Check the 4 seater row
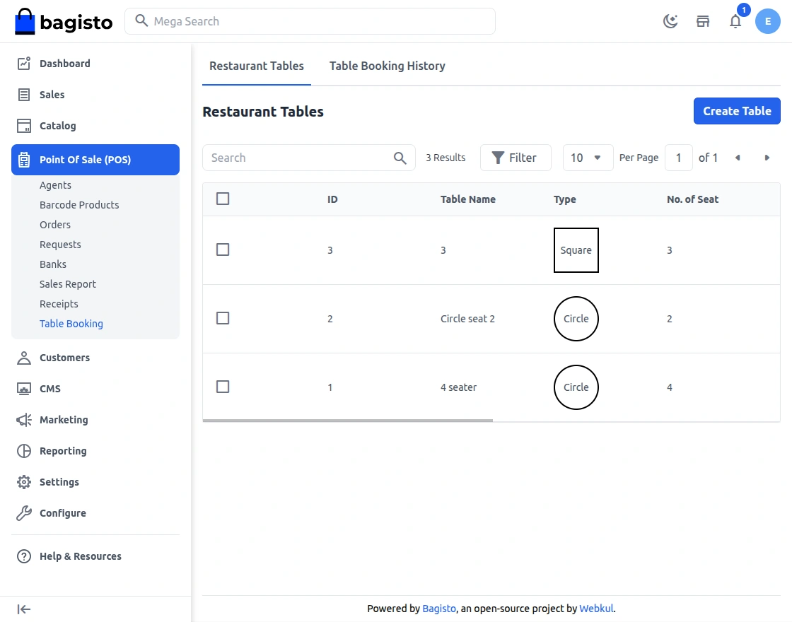792x622 pixels. click(223, 387)
